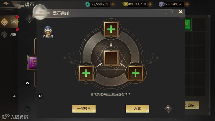Click the 一键放入 auto-fill button

point(84,109)
